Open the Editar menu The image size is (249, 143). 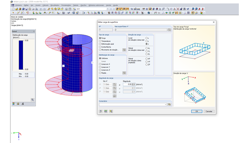[26, 5]
